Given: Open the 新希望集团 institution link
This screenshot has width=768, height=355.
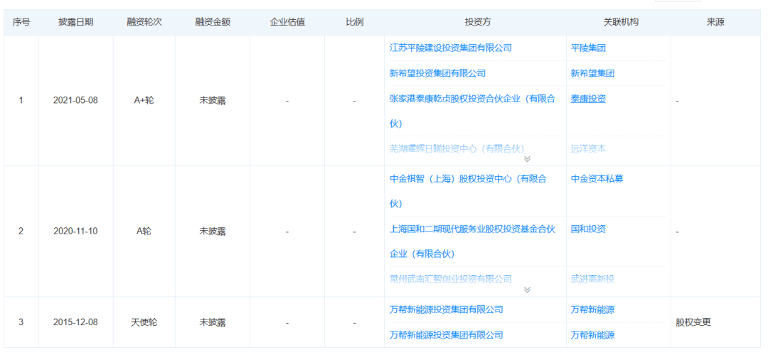Looking at the screenshot, I should [x=592, y=73].
